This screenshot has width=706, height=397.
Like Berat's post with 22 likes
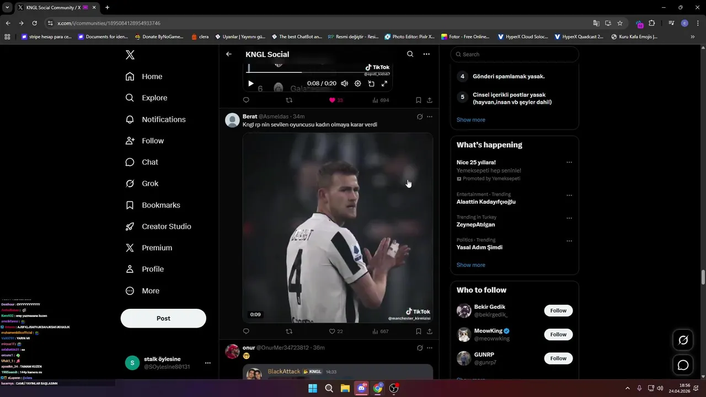pyautogui.click(x=336, y=331)
